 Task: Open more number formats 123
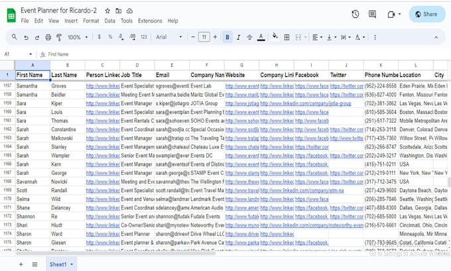143,37
